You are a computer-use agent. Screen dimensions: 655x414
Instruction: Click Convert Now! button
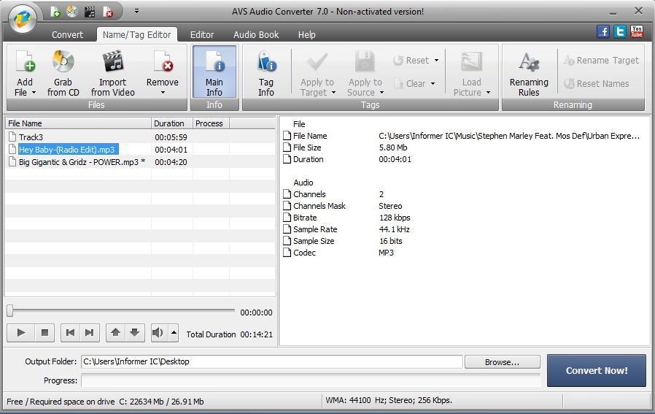coord(597,370)
